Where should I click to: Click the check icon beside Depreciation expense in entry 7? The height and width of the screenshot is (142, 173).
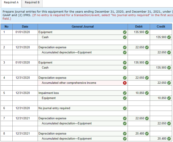(x=125, y=118)
